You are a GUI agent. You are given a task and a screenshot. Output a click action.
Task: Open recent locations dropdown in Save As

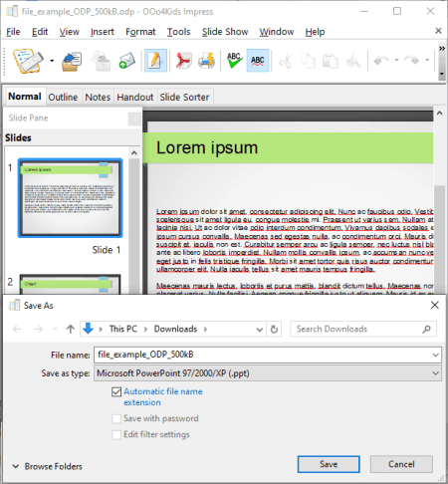tap(56, 329)
